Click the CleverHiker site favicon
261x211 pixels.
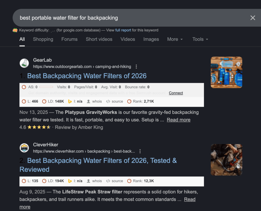pos(24,148)
